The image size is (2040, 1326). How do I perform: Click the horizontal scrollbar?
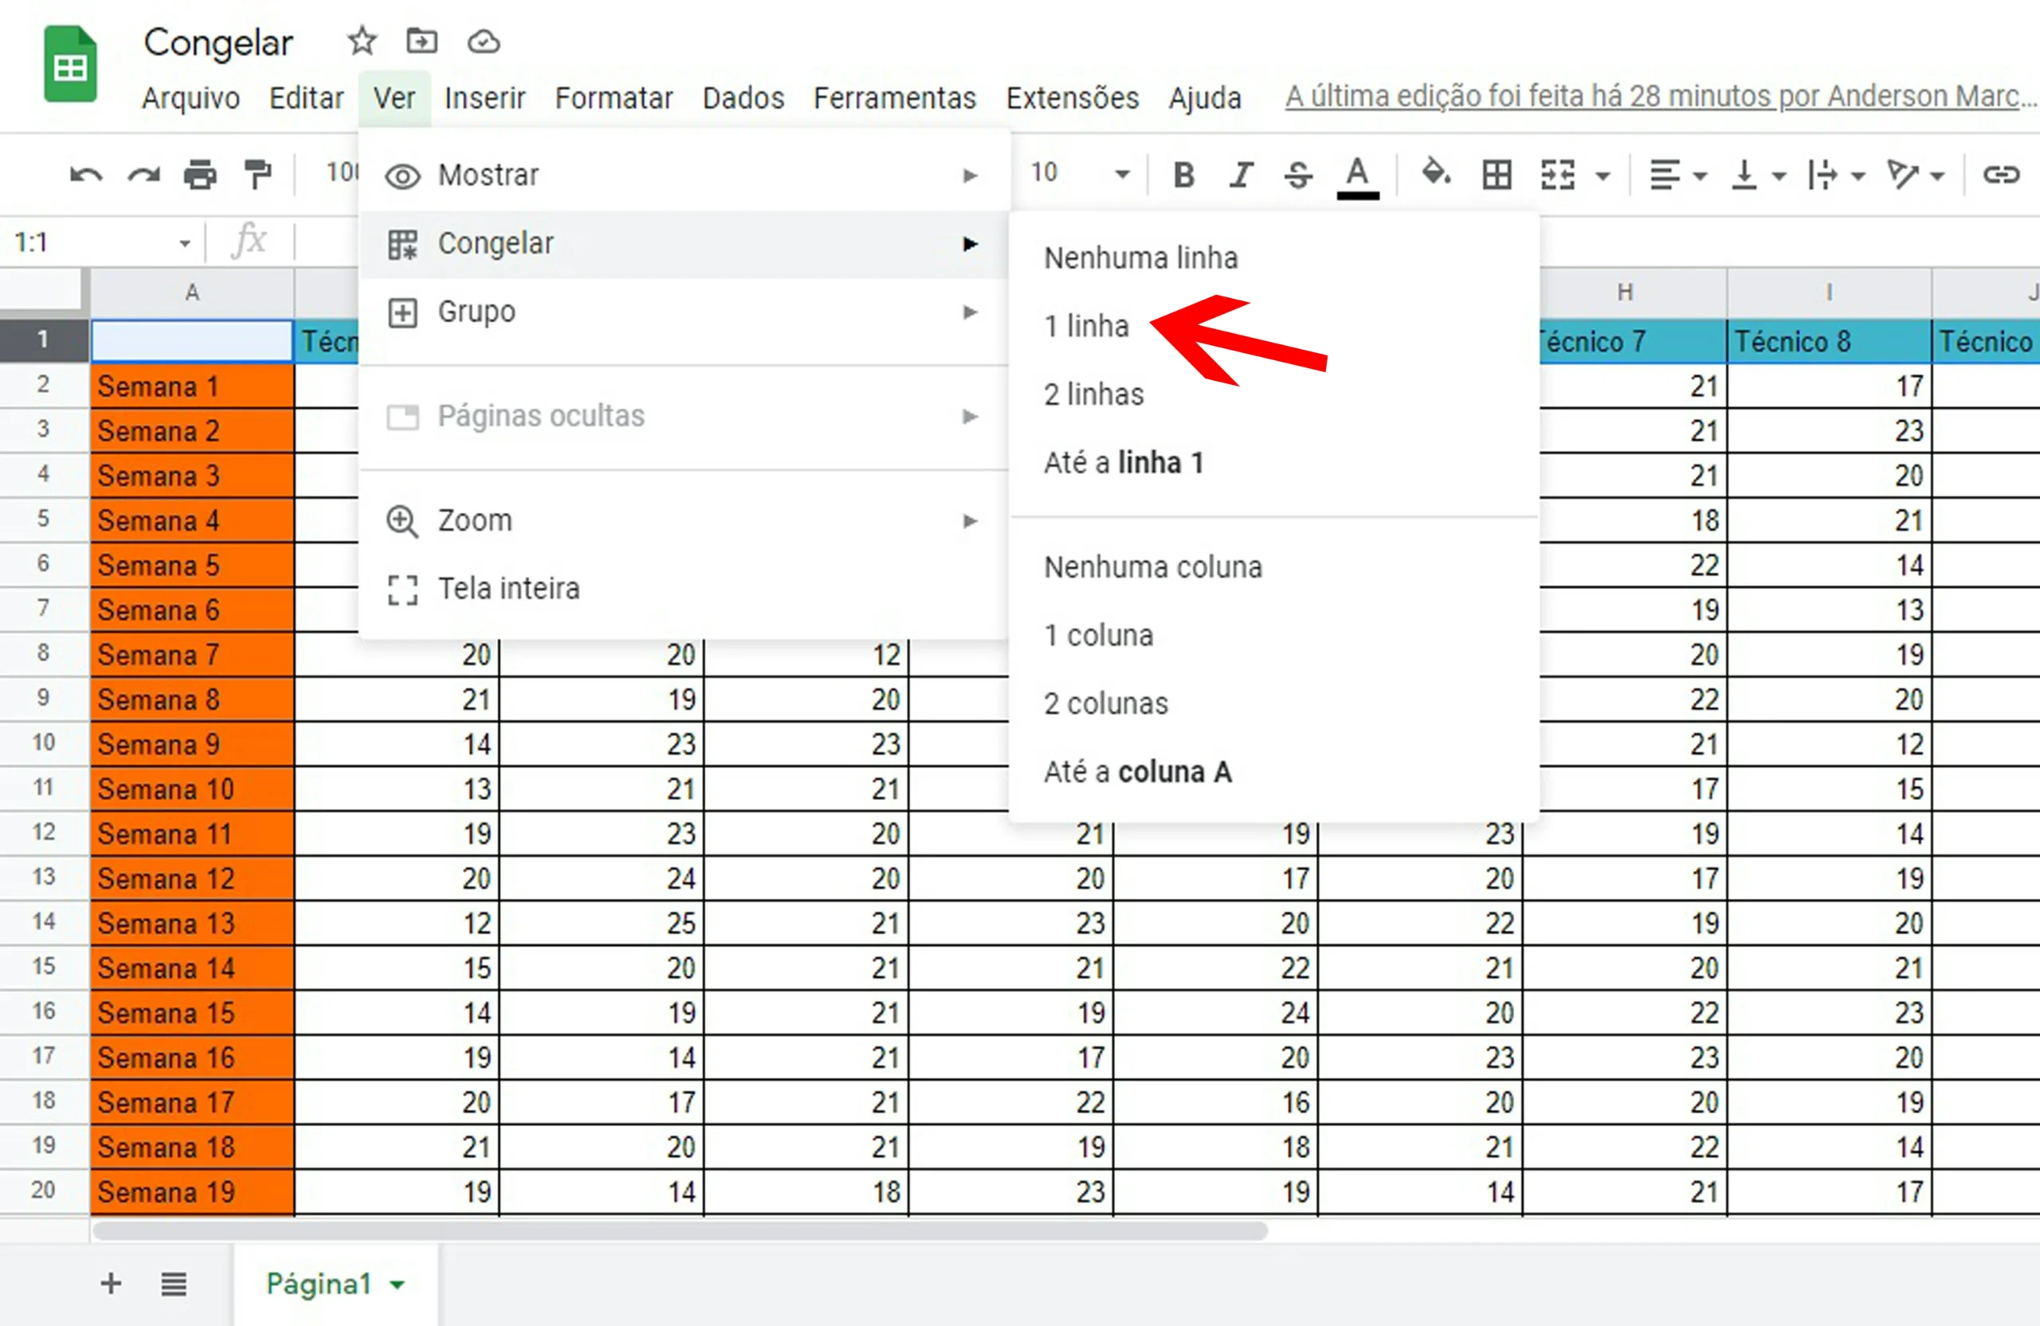pyautogui.click(x=680, y=1231)
